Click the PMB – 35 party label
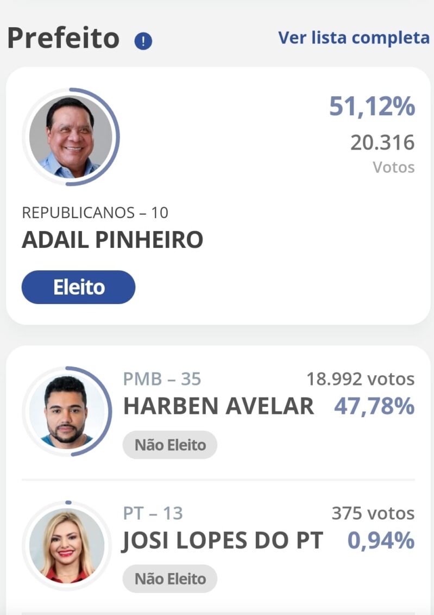Screen dimensions: 434x615 [162, 379]
